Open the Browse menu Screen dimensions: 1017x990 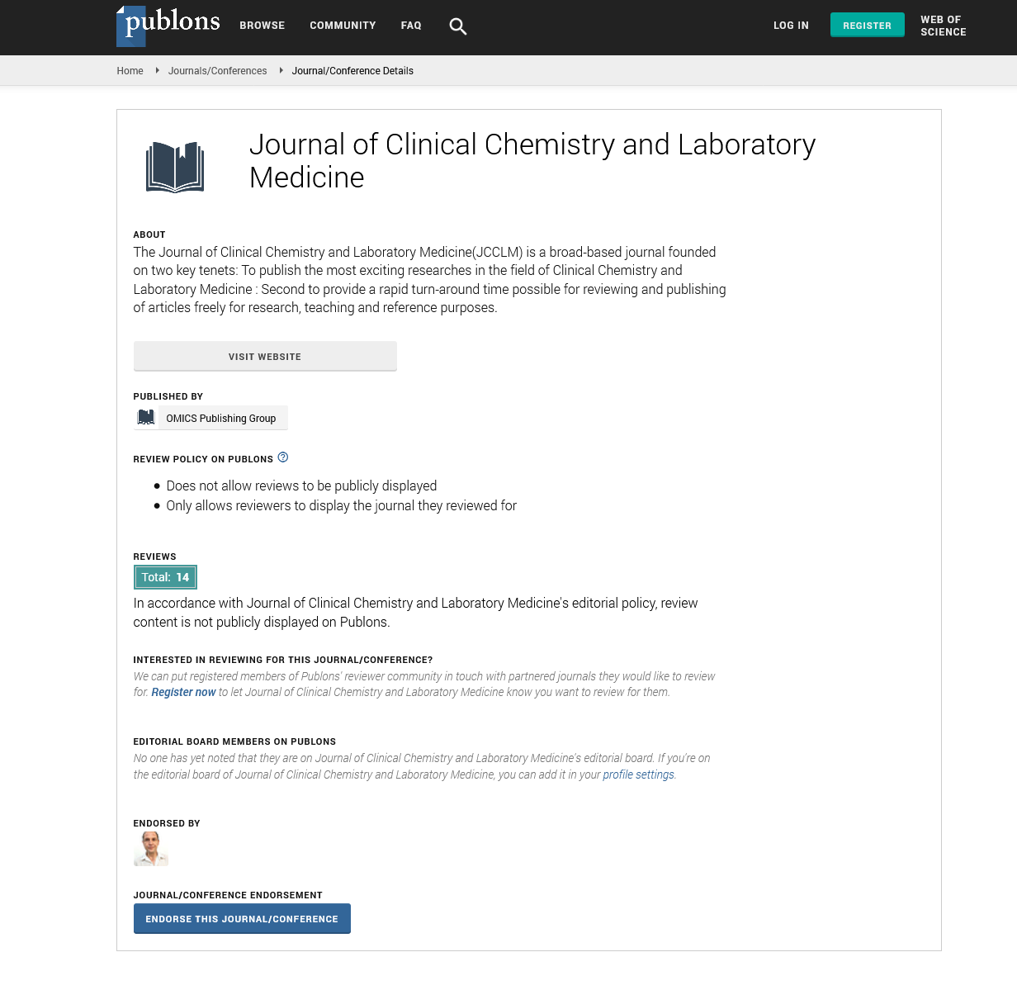click(263, 26)
